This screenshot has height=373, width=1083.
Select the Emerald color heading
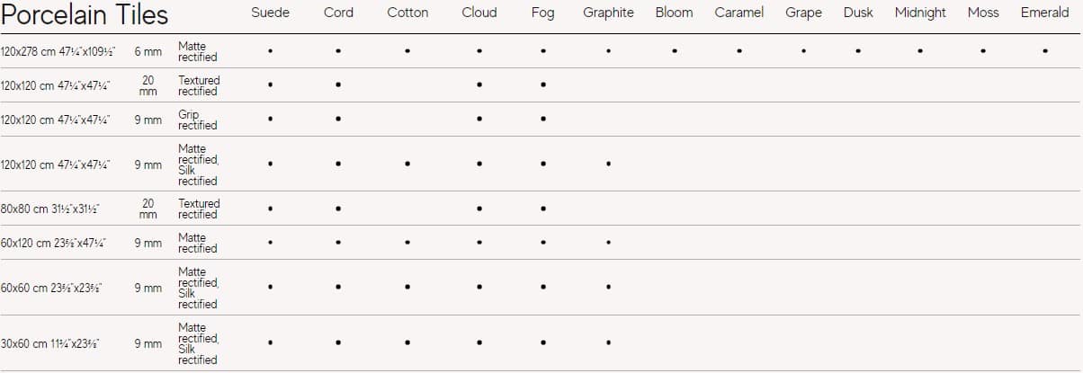pos(1044,13)
